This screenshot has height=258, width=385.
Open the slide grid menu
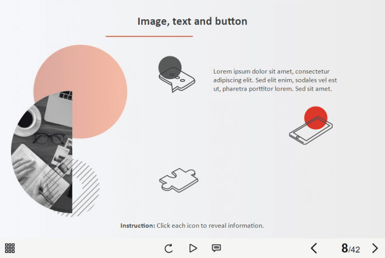click(x=10, y=248)
